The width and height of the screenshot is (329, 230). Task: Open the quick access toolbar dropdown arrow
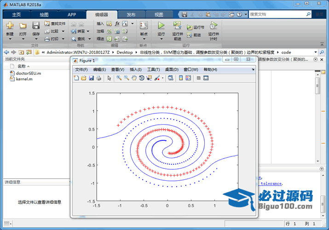(246, 14)
